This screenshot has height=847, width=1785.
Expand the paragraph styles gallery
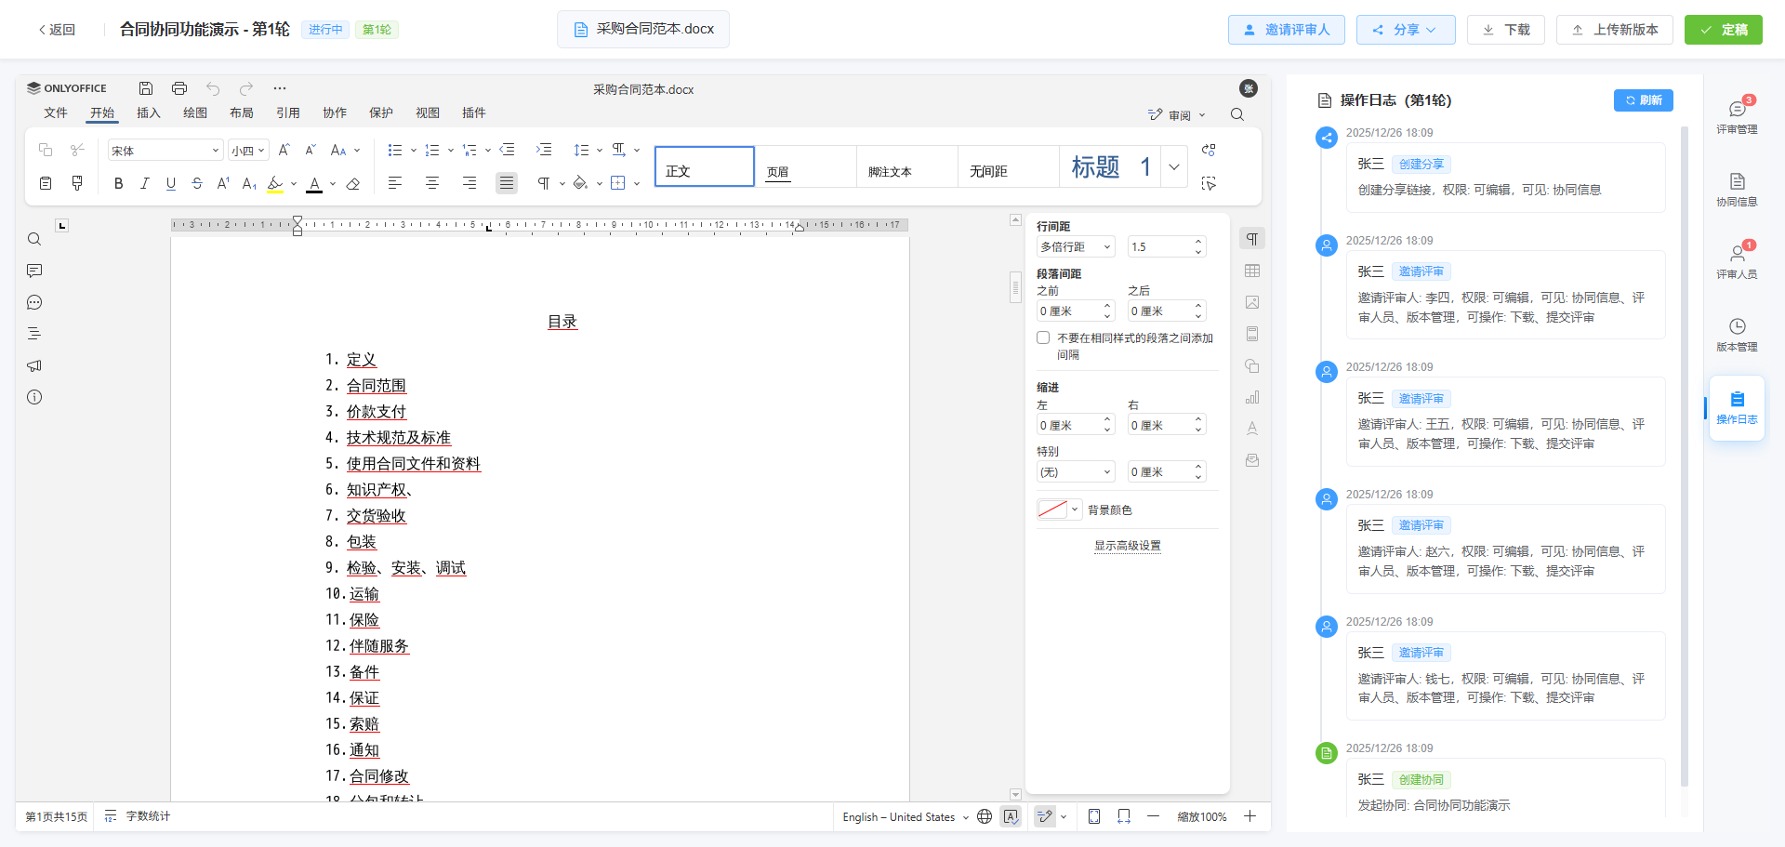1174,167
